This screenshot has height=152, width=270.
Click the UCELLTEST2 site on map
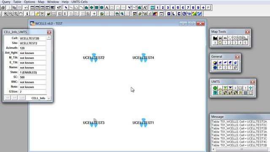(94, 58)
